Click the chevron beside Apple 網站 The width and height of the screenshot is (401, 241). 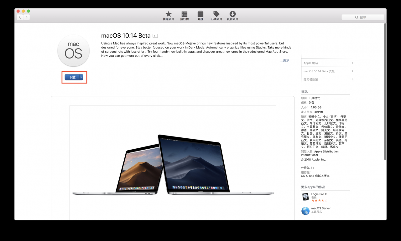click(352, 63)
